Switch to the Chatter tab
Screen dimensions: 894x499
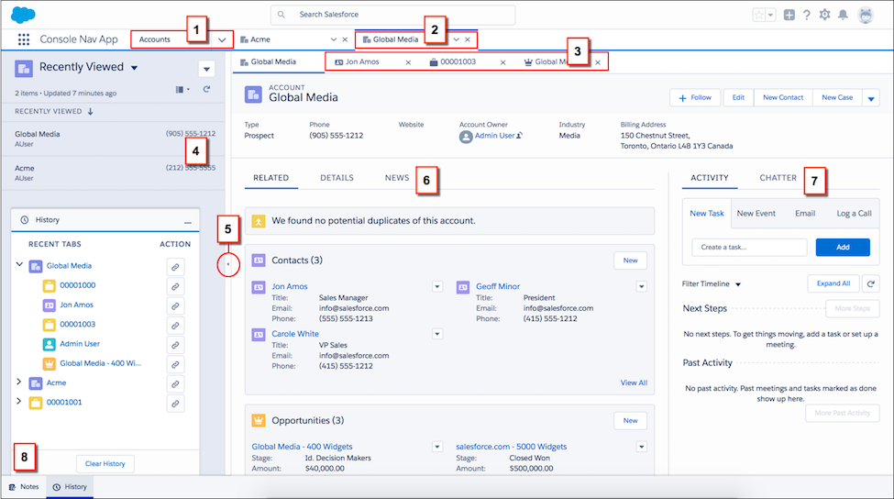(x=778, y=178)
